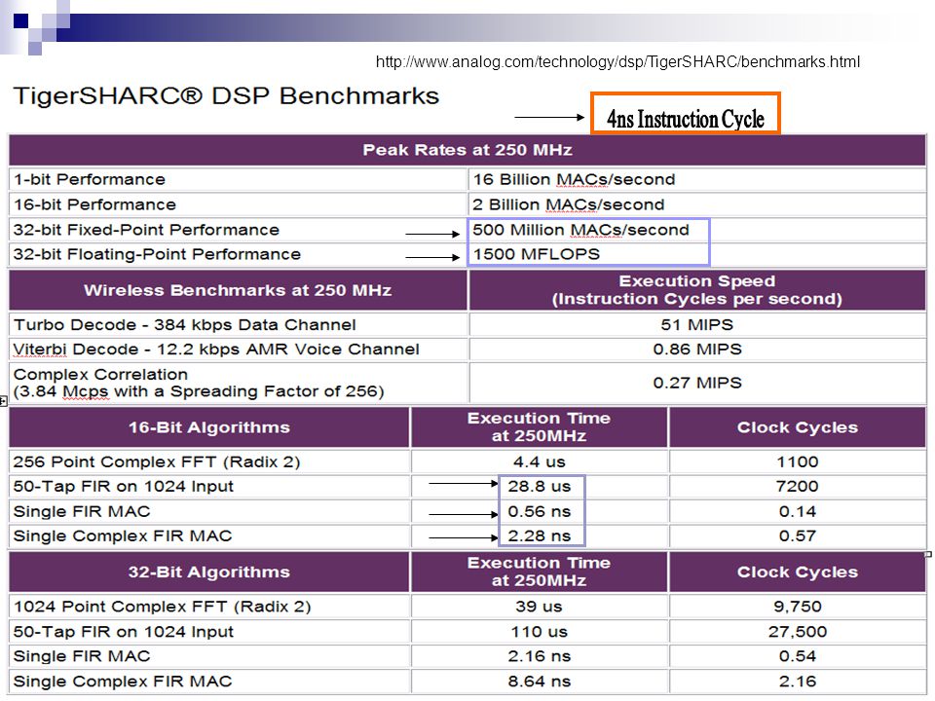The image size is (935, 701).
Task: Select the 110 us execution time
Action: 539,632
